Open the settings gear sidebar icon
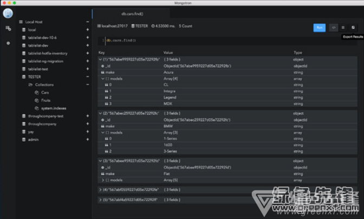 pyautogui.click(x=8, y=43)
